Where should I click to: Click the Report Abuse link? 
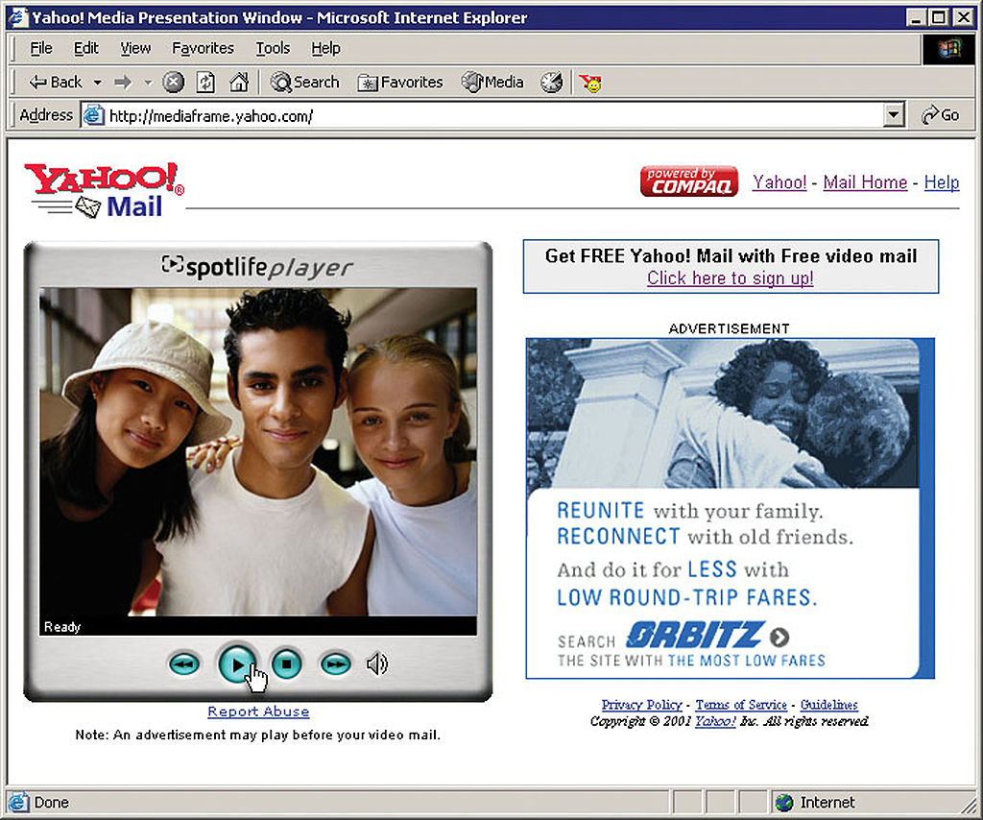pos(258,711)
